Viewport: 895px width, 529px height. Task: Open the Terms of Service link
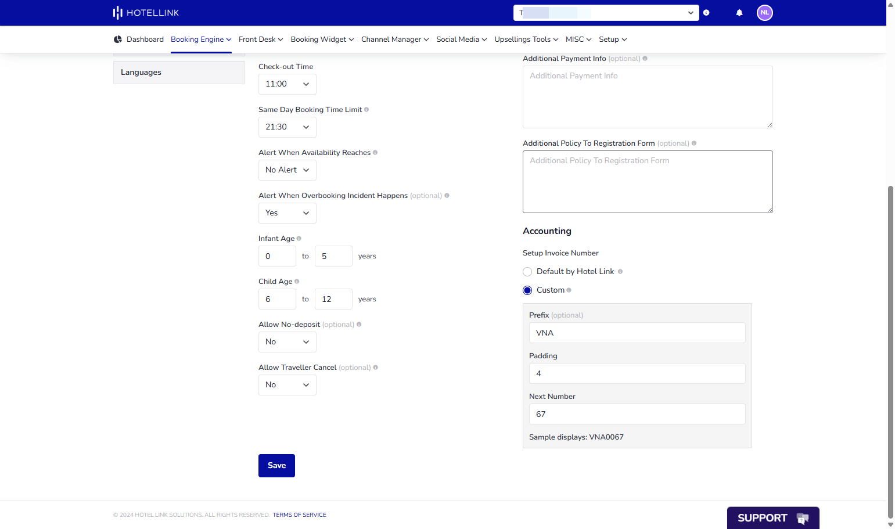[x=300, y=515]
